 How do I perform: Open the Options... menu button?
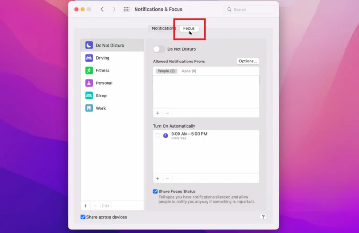click(x=247, y=61)
